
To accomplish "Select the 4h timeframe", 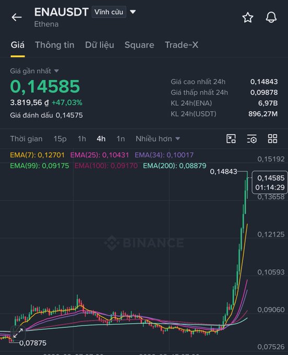I will [x=101, y=138].
